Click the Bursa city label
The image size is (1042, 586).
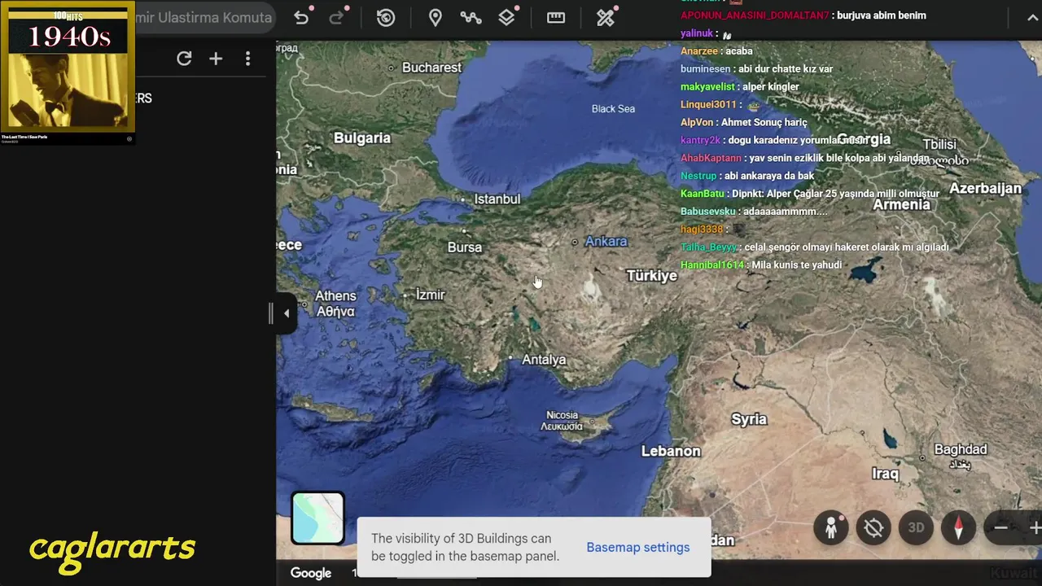(x=464, y=247)
